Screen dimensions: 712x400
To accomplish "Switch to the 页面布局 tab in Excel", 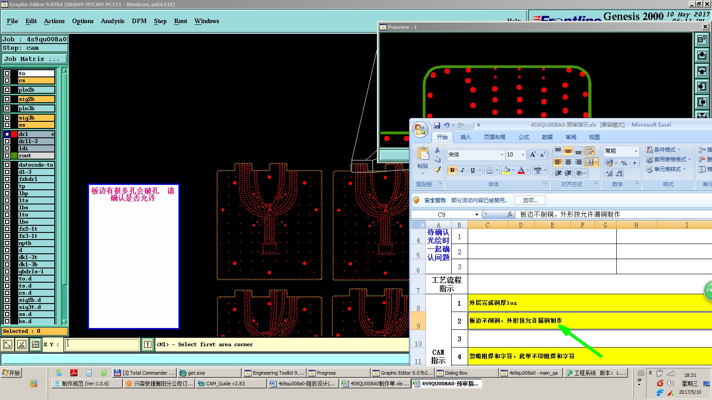I will click(495, 137).
